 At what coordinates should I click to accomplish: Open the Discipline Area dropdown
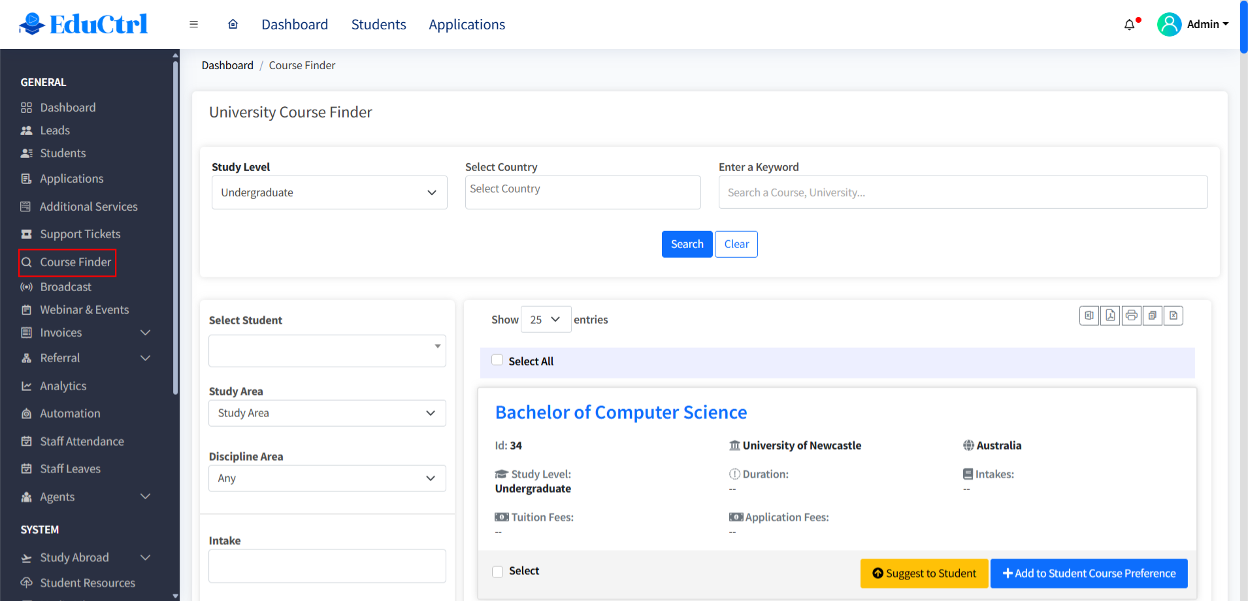coord(327,478)
